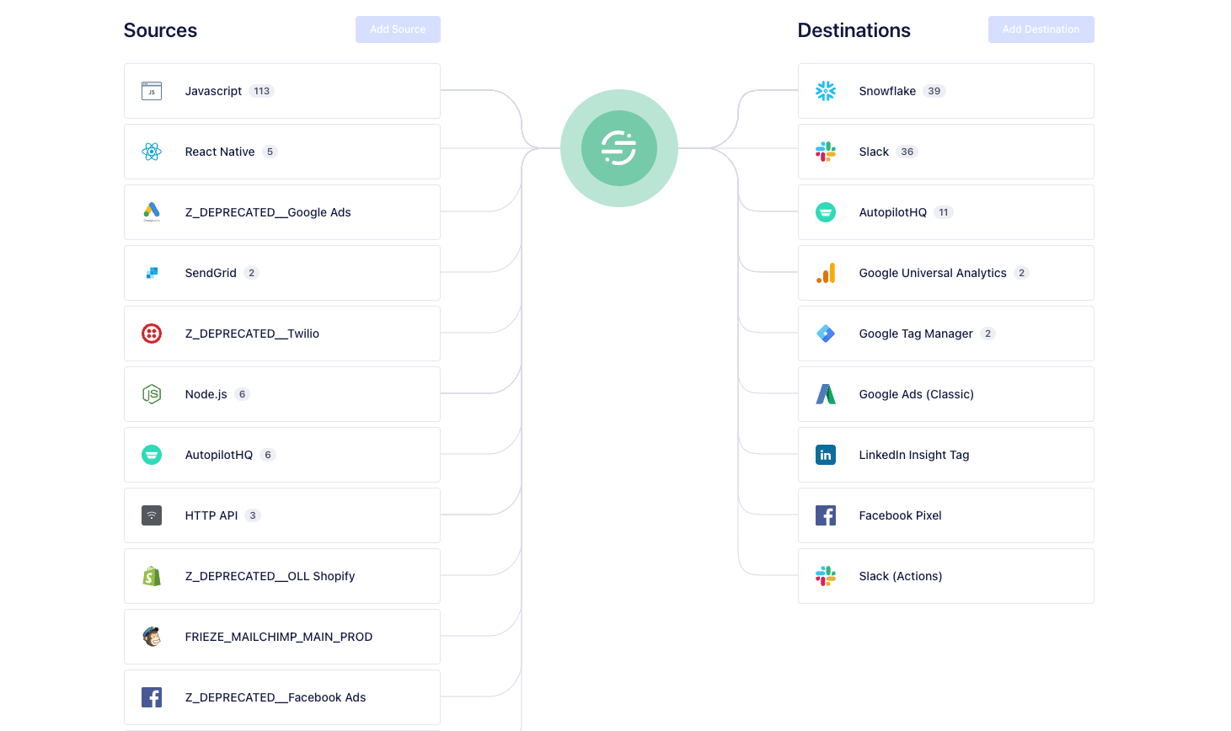Screen dimensions: 1231x731
Task: Click the AutopilotHQ icon in destinations
Action: click(826, 212)
